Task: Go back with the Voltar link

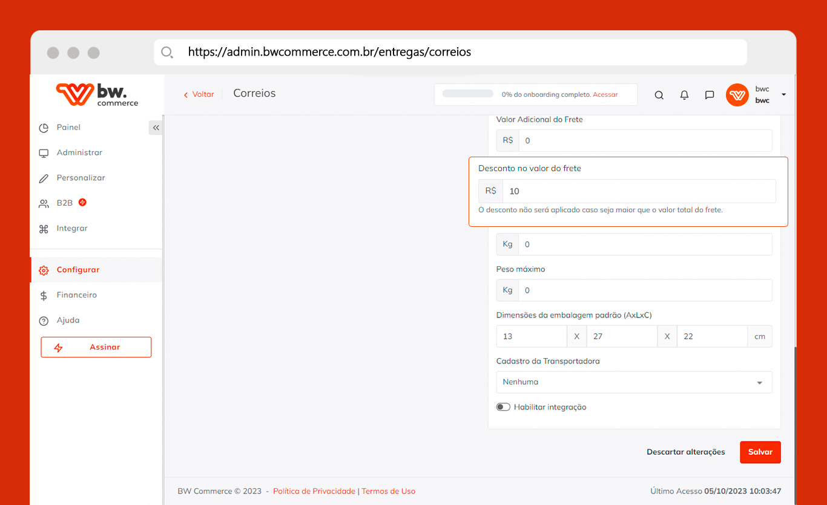Action: [x=199, y=94]
